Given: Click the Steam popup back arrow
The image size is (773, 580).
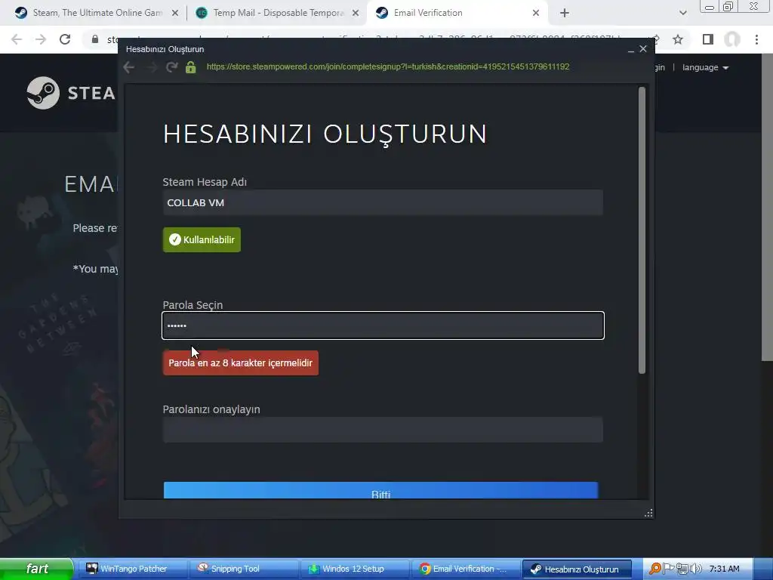Looking at the screenshot, I should pos(129,67).
